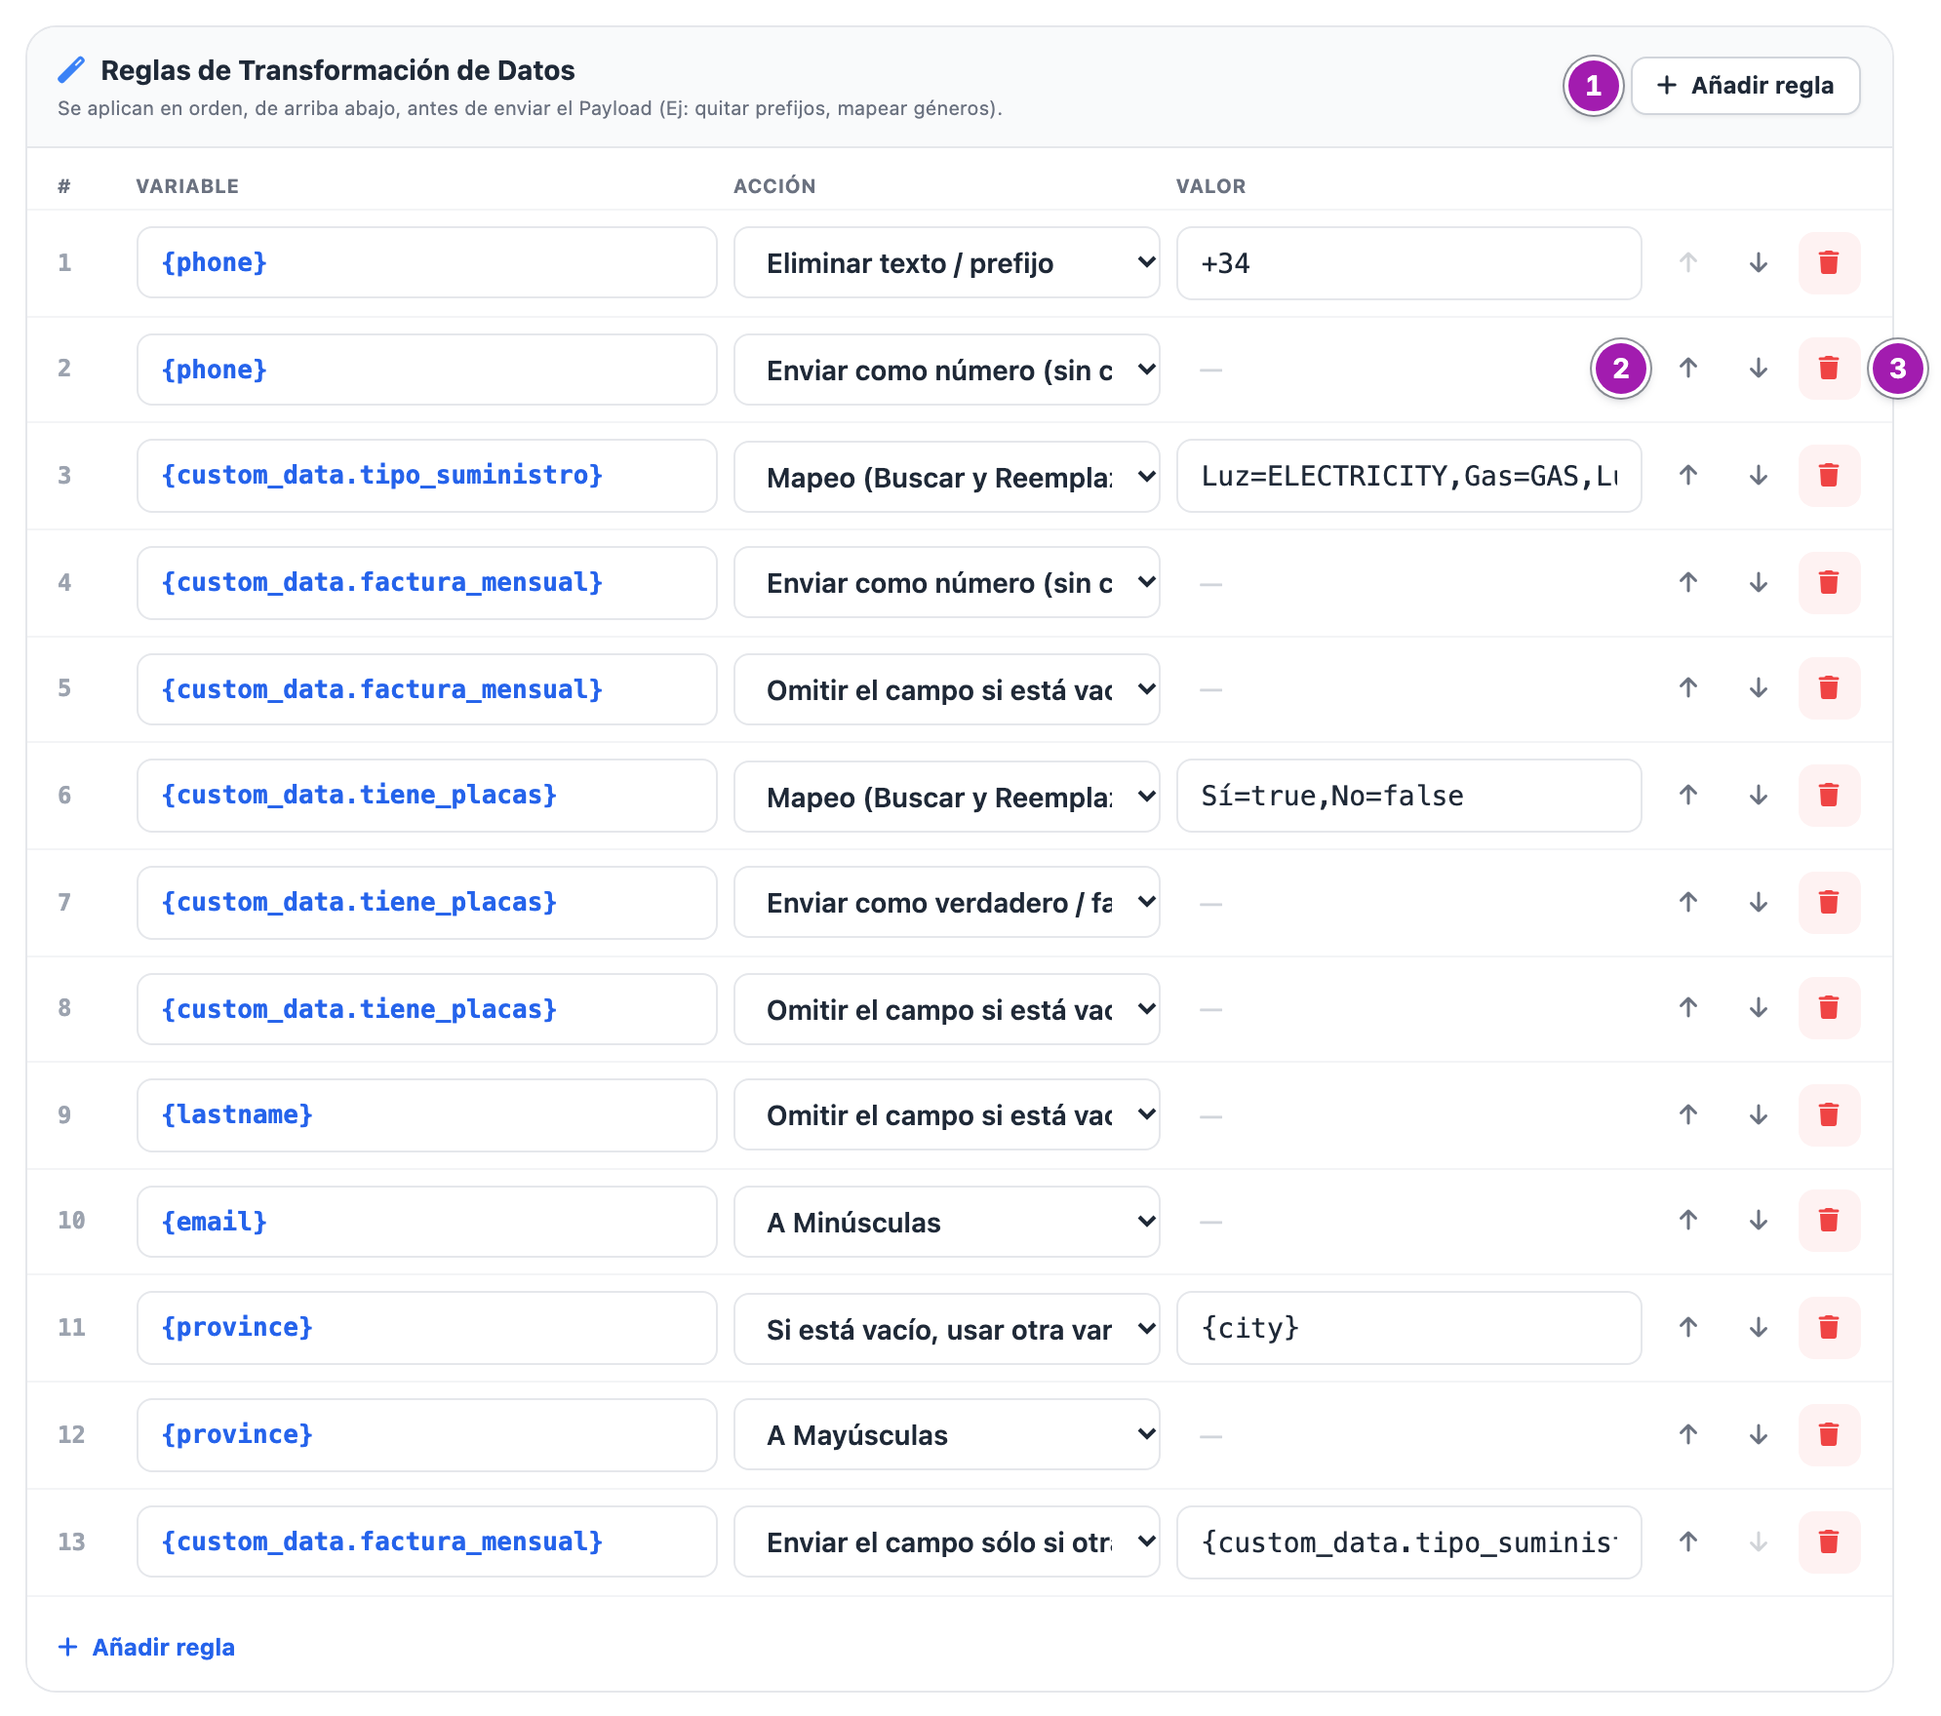Edit rule 12 {province} variable field
This screenshot has height=1716, width=1941.
(x=426, y=1435)
